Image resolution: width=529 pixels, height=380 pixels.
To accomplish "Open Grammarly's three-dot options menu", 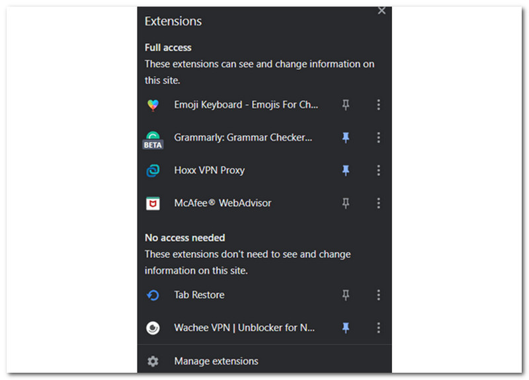I will pos(378,137).
